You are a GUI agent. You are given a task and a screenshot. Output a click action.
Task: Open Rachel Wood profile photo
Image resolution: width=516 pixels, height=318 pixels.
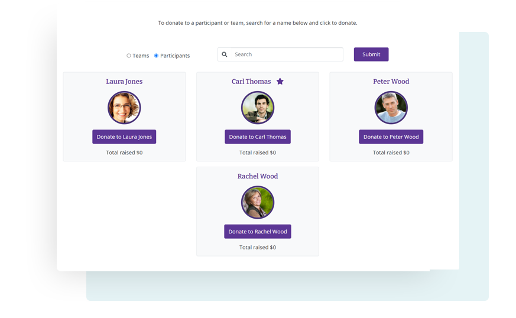click(x=258, y=203)
